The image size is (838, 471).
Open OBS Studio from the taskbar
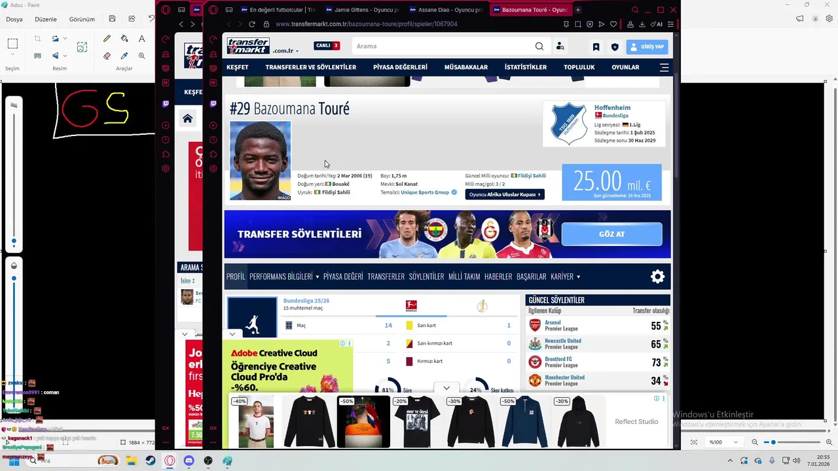208,461
